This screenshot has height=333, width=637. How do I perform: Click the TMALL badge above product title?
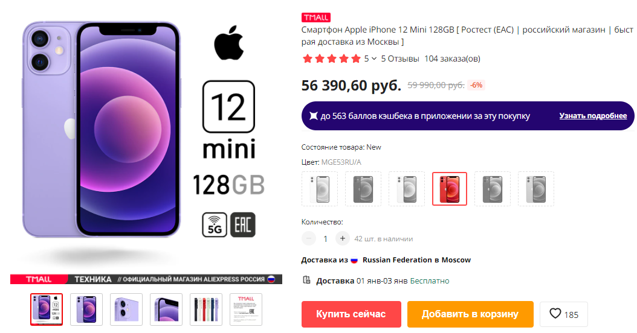(x=315, y=17)
